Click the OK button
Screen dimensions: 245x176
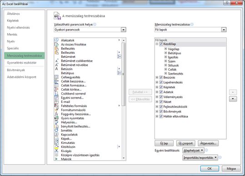click(x=210, y=169)
